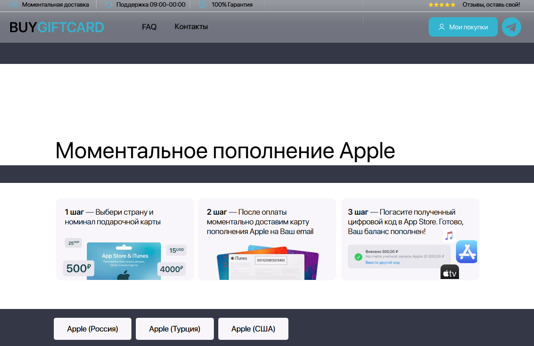Click the iTunes gift cards image in step 2
The width and height of the screenshot is (534, 346).
[x=266, y=262]
